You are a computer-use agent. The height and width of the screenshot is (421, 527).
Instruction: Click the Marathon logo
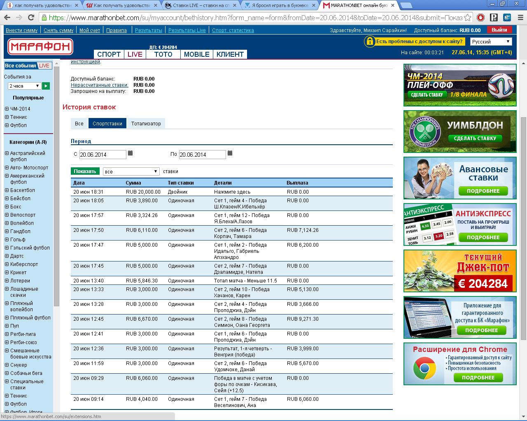tap(40, 46)
